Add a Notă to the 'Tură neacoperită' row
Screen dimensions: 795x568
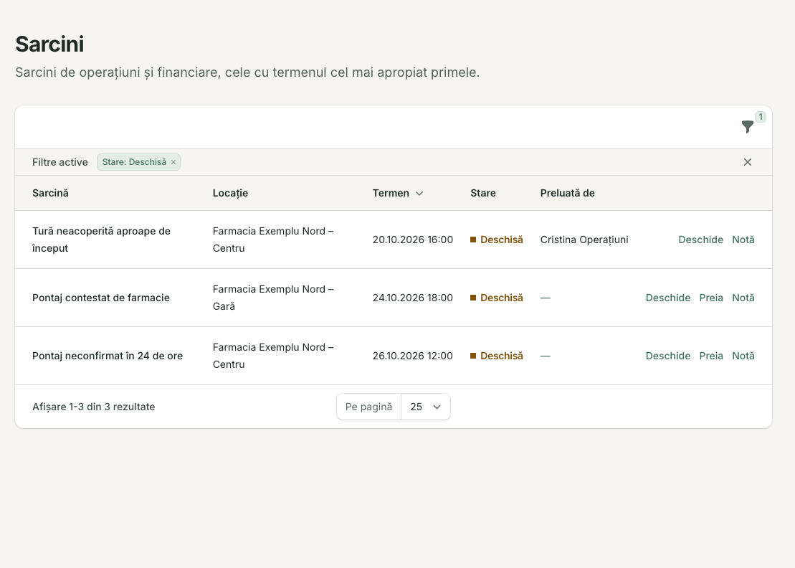tap(743, 240)
